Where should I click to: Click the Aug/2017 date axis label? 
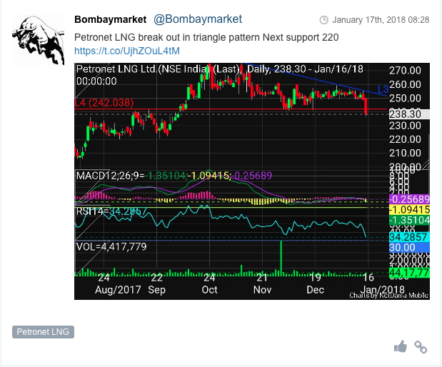point(118,290)
